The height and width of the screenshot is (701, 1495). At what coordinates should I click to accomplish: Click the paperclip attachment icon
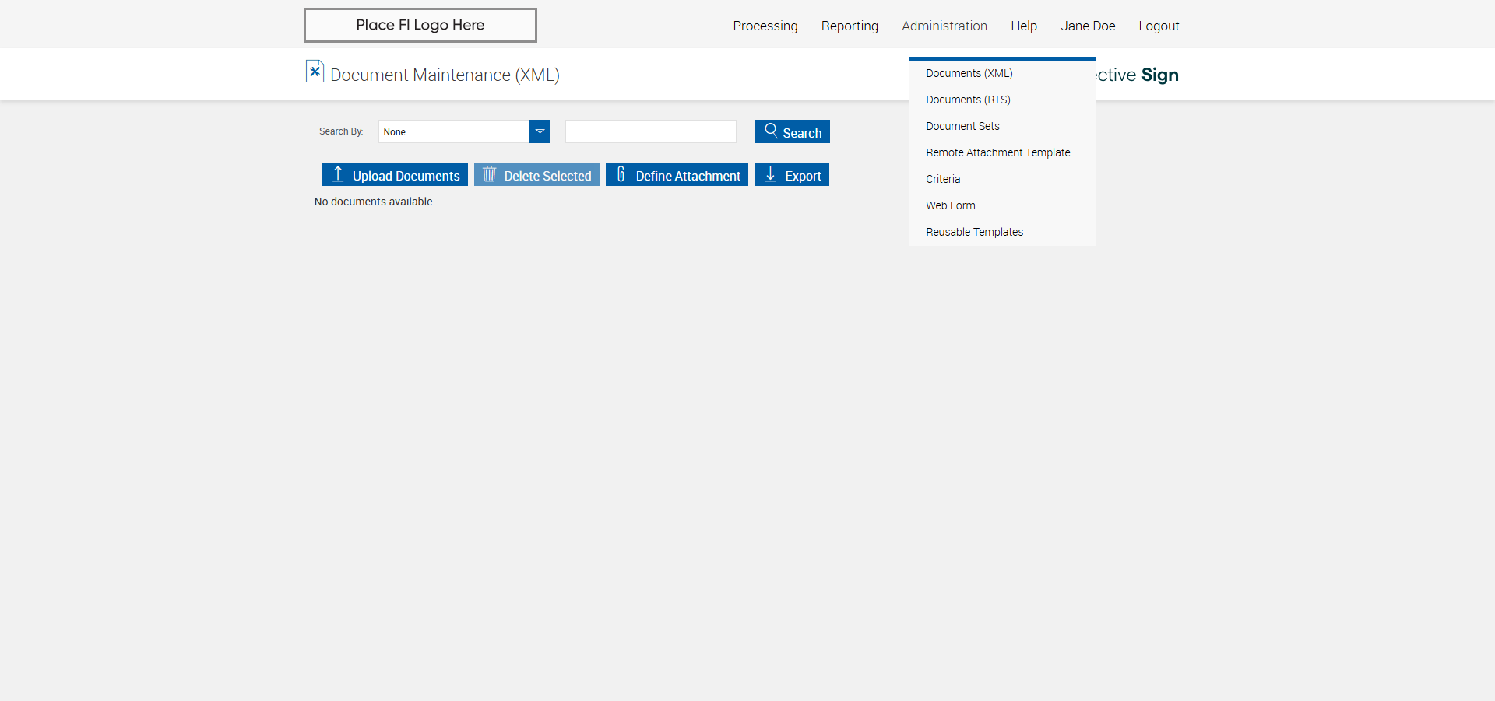(621, 174)
